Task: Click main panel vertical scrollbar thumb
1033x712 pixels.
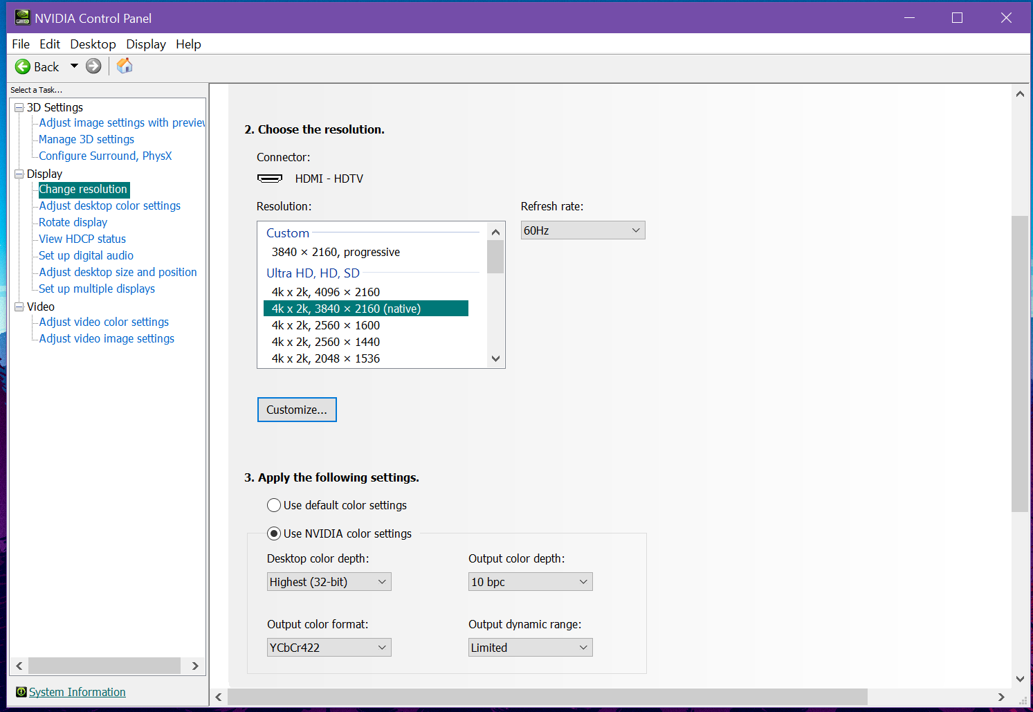Action: pyautogui.click(x=1020, y=364)
